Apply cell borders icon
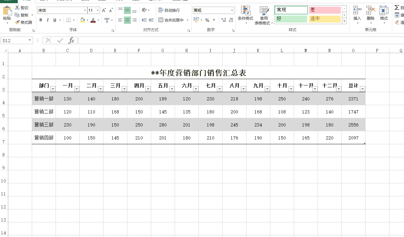 pos(69,20)
